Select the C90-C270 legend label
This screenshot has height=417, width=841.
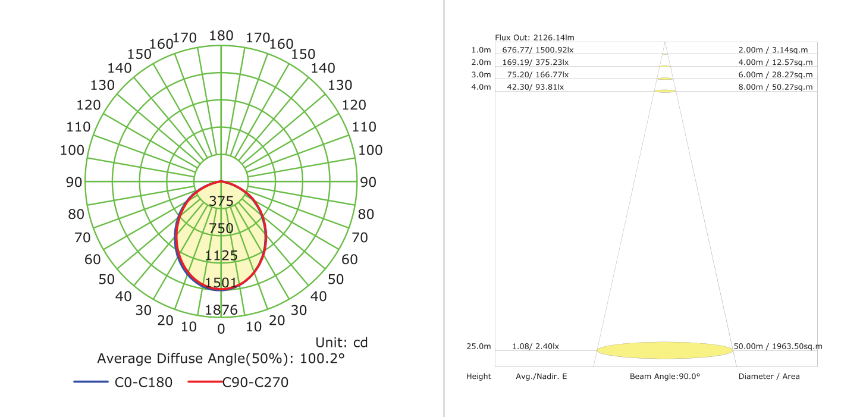[x=255, y=382]
